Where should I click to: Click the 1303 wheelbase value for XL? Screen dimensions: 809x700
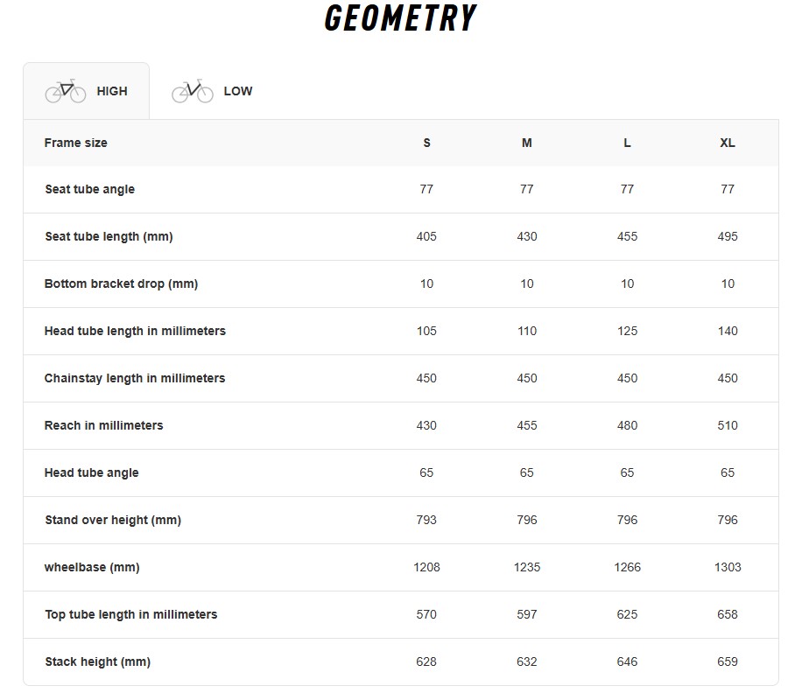[x=728, y=567]
